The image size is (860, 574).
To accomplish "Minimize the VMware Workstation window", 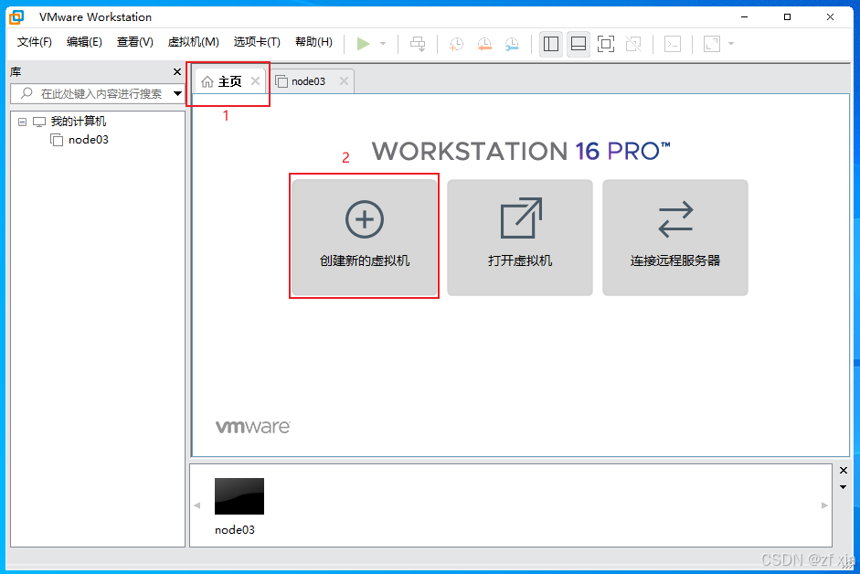I will 744,17.
